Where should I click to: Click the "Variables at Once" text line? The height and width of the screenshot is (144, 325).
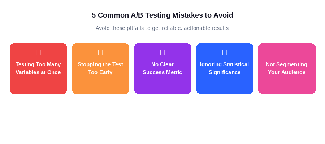pyautogui.click(x=38, y=72)
